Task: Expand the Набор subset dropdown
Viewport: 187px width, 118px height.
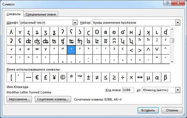Action: (178, 23)
